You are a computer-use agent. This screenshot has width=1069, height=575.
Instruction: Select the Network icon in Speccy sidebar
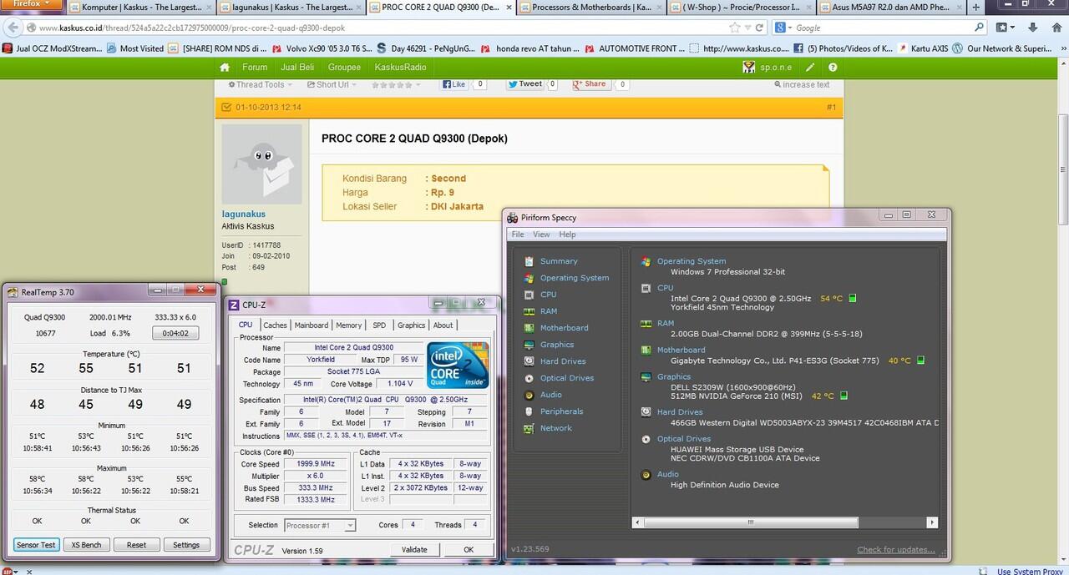[x=529, y=428]
